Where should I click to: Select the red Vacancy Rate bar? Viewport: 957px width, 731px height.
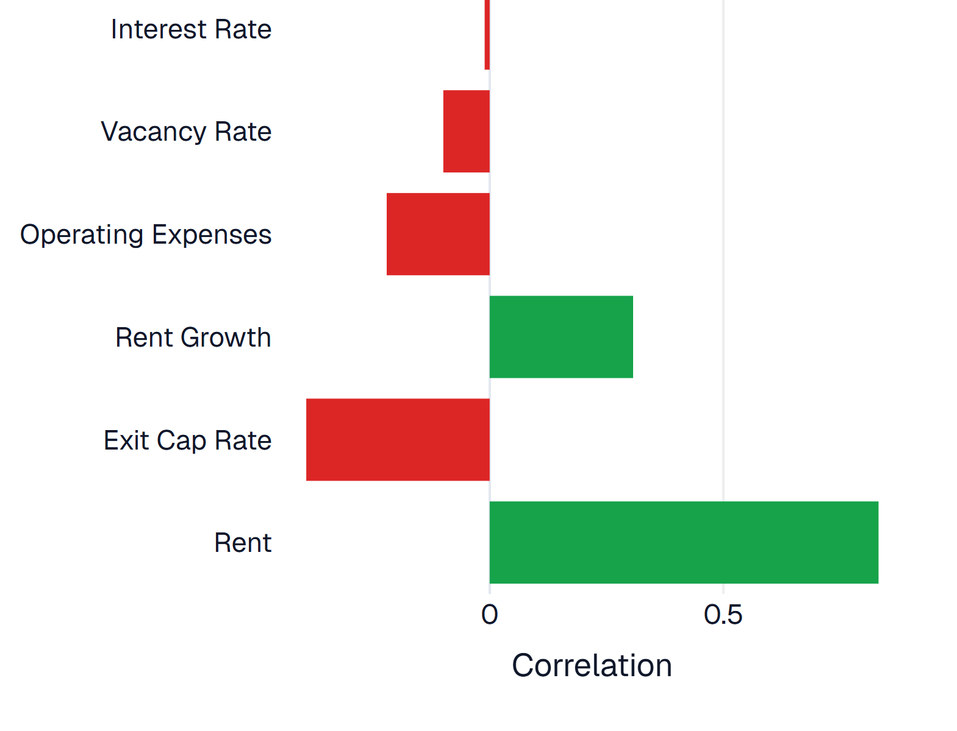pyautogui.click(x=467, y=132)
